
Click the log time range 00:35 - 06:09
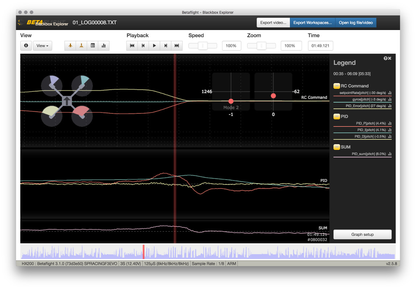(352, 74)
